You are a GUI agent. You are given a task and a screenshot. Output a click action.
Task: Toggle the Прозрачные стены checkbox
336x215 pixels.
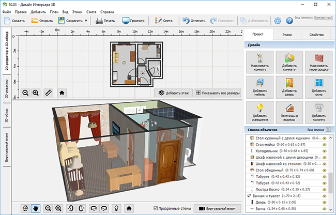coord(157,208)
